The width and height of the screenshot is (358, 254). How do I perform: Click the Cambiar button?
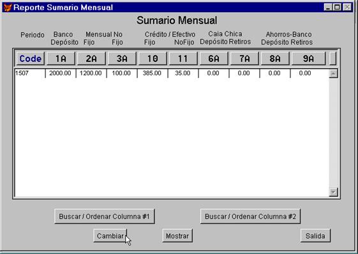110,235
